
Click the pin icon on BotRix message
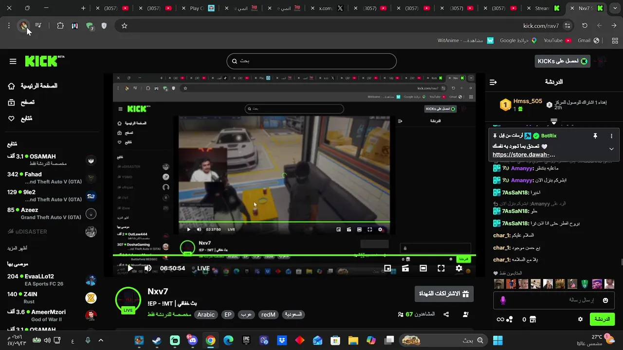595,136
